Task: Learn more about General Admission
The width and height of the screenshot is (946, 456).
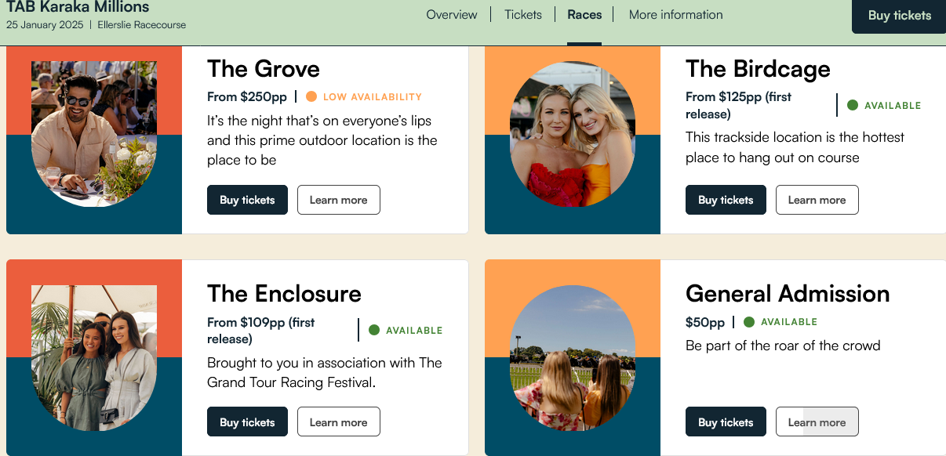Action: pyautogui.click(x=817, y=422)
